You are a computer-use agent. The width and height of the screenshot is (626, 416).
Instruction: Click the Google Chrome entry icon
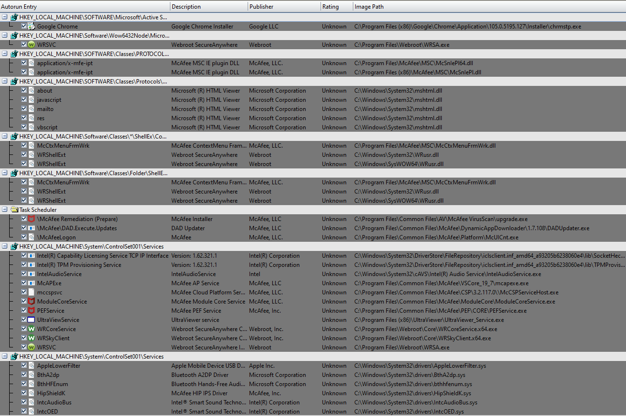point(31,27)
